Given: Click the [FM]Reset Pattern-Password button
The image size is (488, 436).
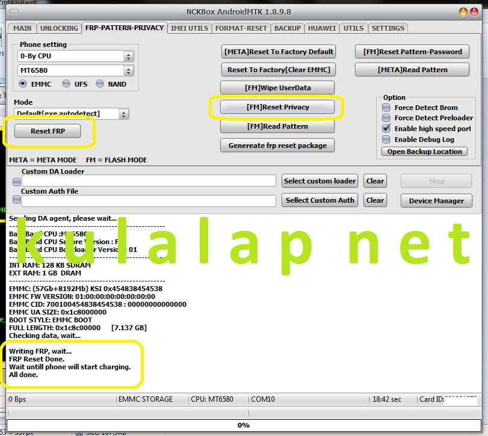Looking at the screenshot, I should [x=412, y=52].
